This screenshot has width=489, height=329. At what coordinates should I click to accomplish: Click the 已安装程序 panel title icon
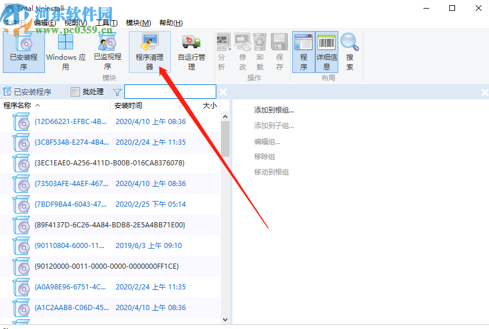click(7, 92)
